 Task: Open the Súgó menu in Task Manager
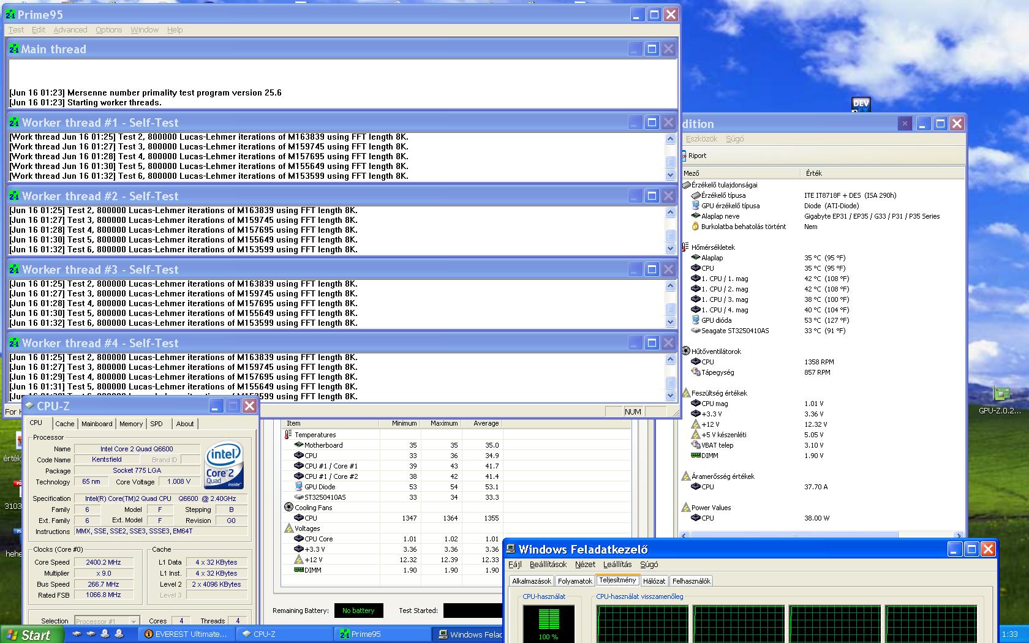coord(649,565)
